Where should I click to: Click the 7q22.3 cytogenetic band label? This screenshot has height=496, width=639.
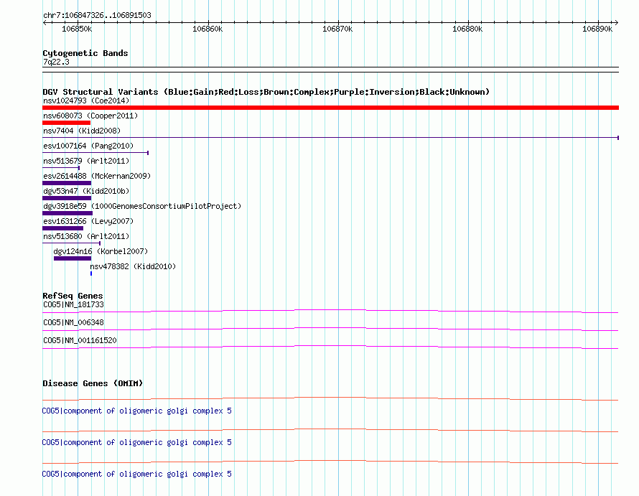pos(56,62)
